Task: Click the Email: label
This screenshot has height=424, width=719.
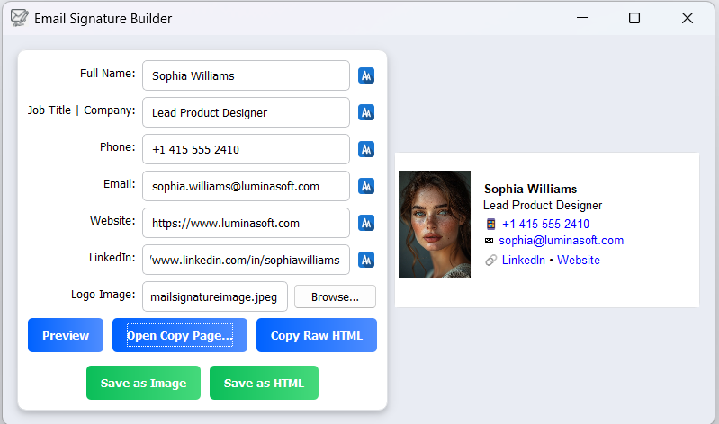Action: 120,184
